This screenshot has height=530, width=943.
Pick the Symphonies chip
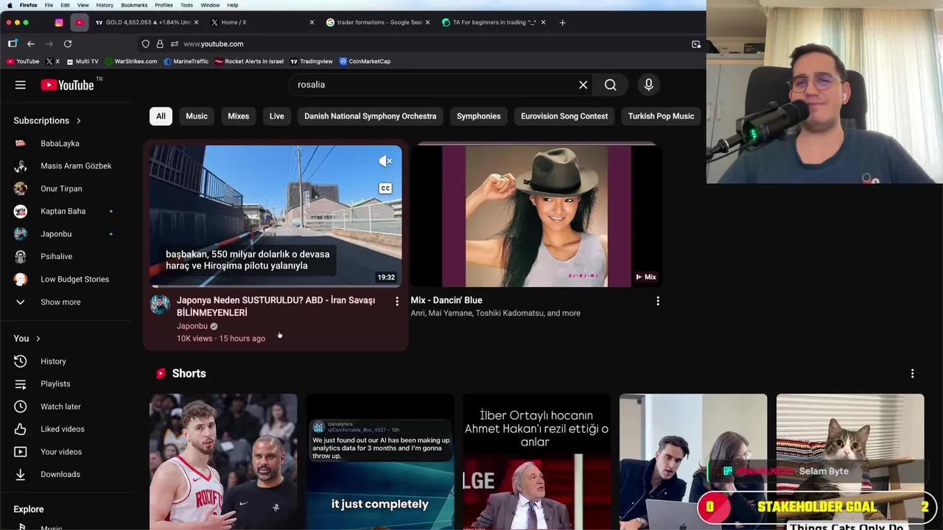[x=478, y=116]
